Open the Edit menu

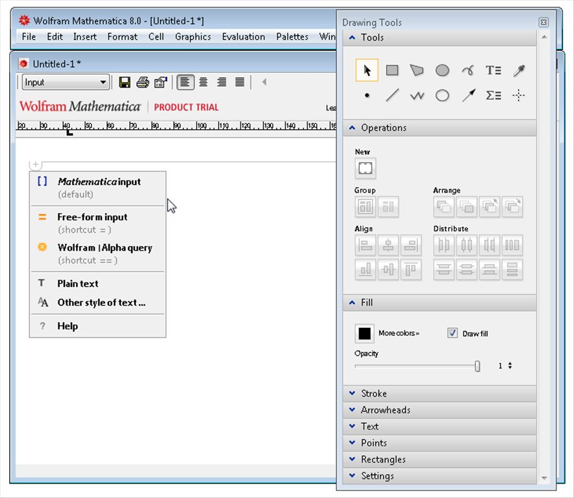[x=55, y=36]
